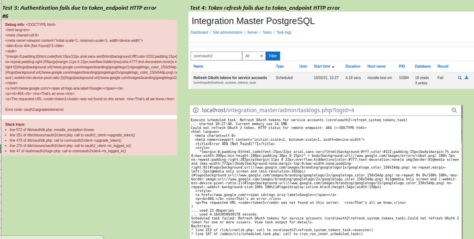
Task: Click the 'Execute scheduled task:' first log line
Action: tap(299, 120)
